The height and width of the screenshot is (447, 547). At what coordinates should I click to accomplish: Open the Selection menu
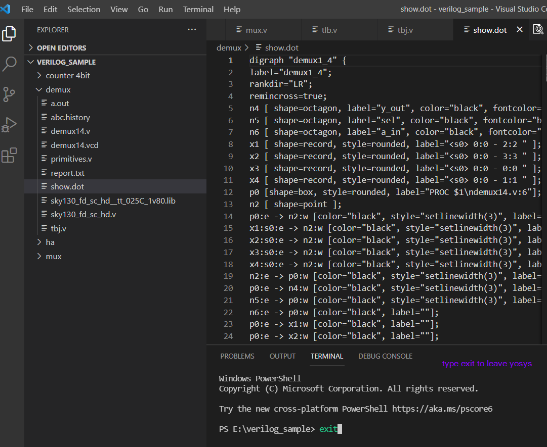tap(83, 9)
